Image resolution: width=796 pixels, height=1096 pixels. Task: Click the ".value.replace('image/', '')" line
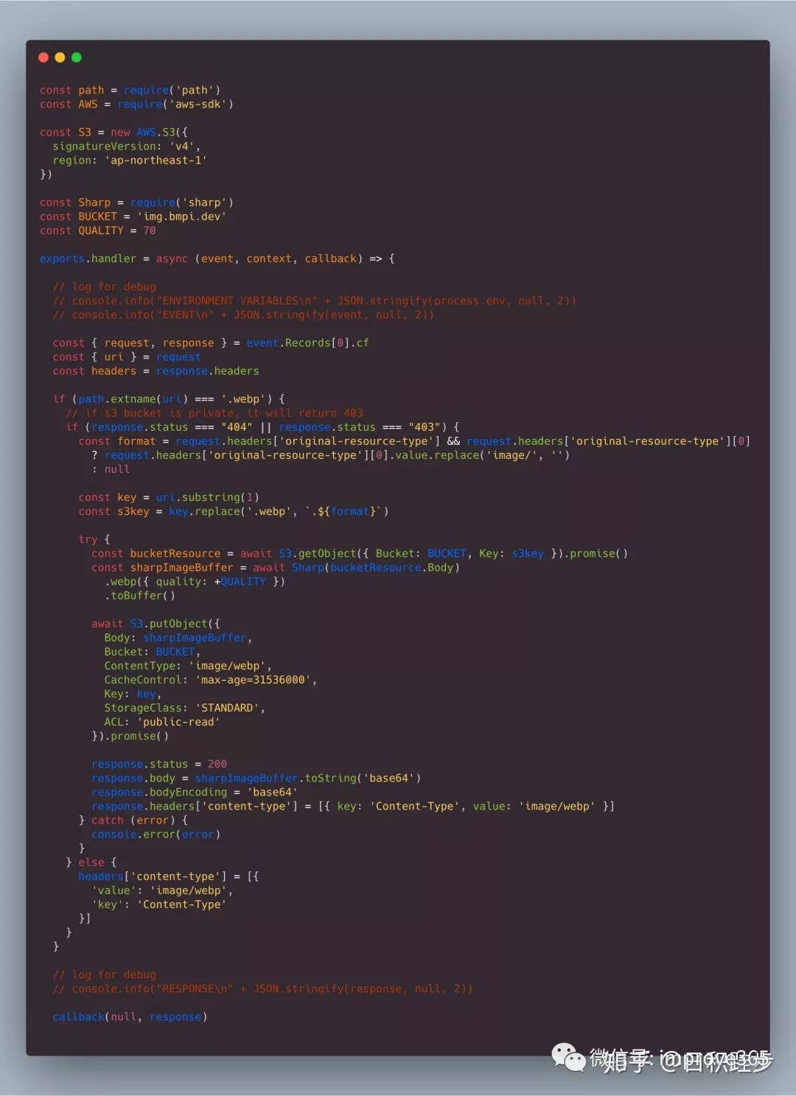pos(330,455)
